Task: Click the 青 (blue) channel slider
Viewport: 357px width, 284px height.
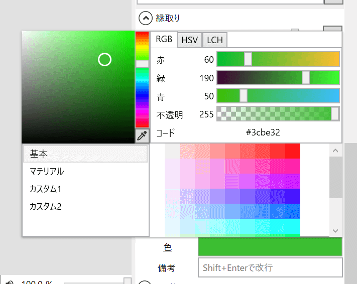Action: (x=278, y=96)
